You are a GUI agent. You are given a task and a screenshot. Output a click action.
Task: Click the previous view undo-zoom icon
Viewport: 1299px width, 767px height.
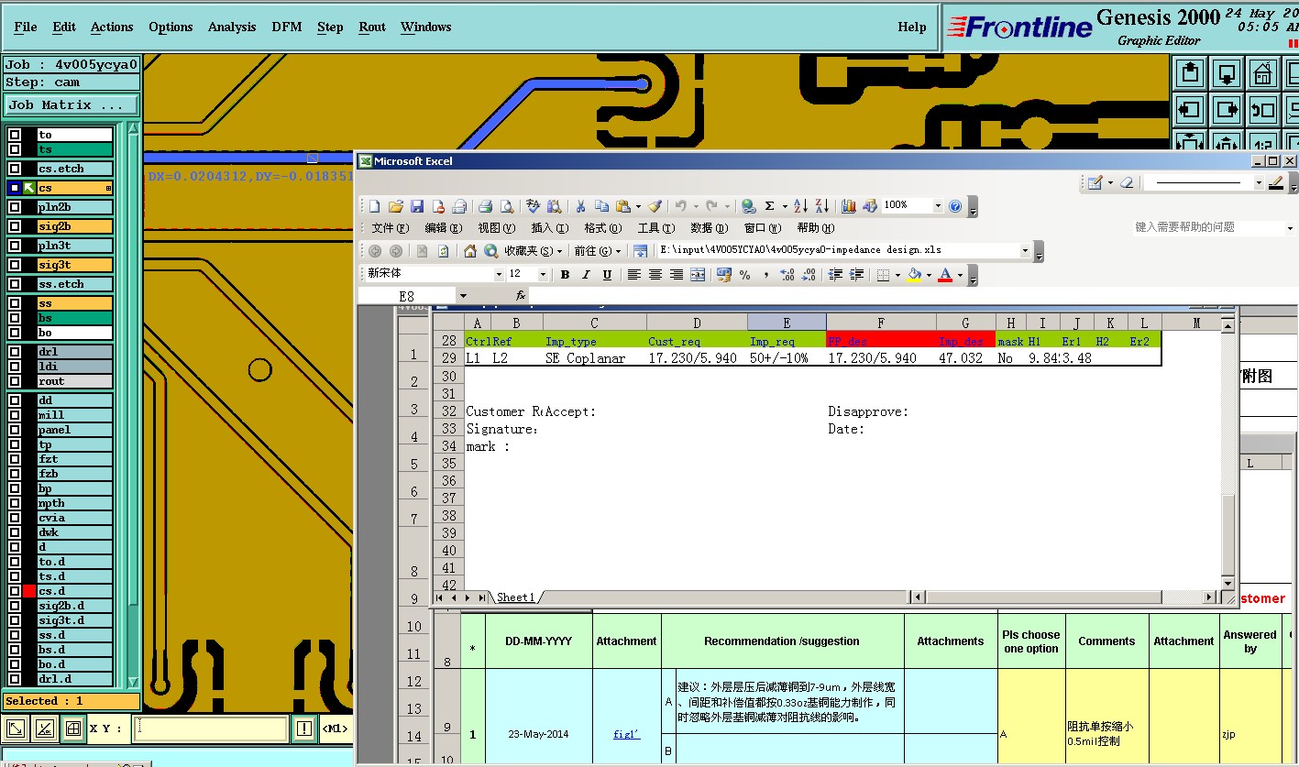tap(1263, 111)
